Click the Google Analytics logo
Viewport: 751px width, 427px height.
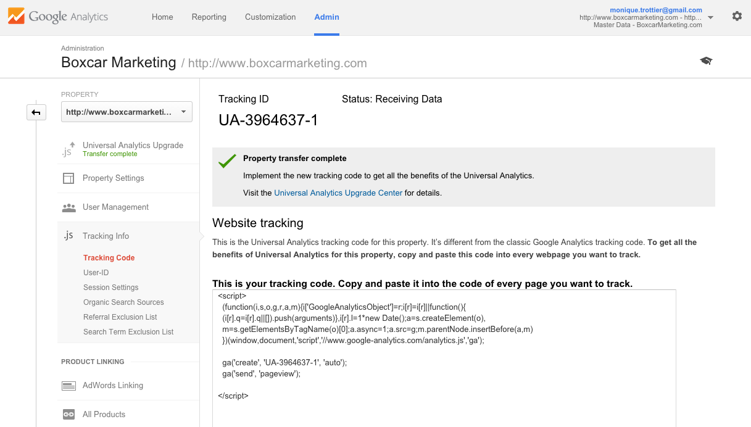pyautogui.click(x=58, y=17)
